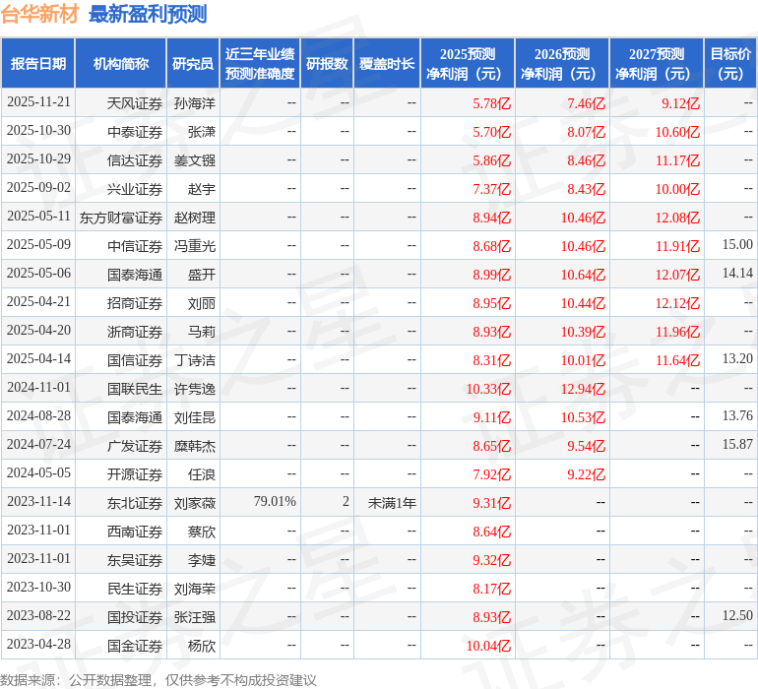The image size is (758, 689).
Task: Click the 台华新材 title text
Action: [41, 14]
